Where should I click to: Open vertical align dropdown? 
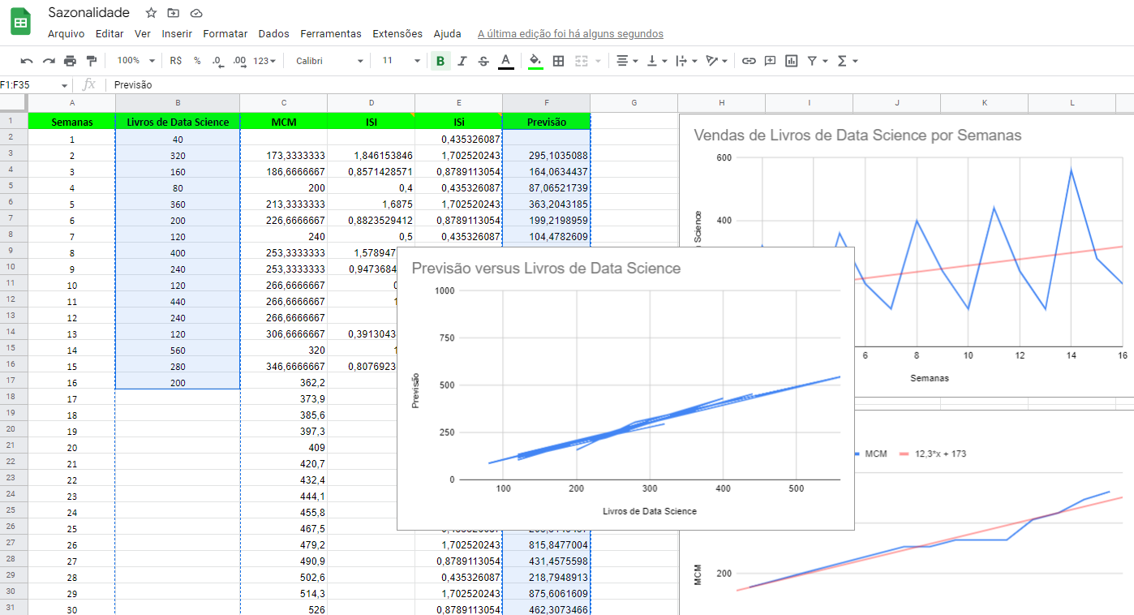coord(656,61)
